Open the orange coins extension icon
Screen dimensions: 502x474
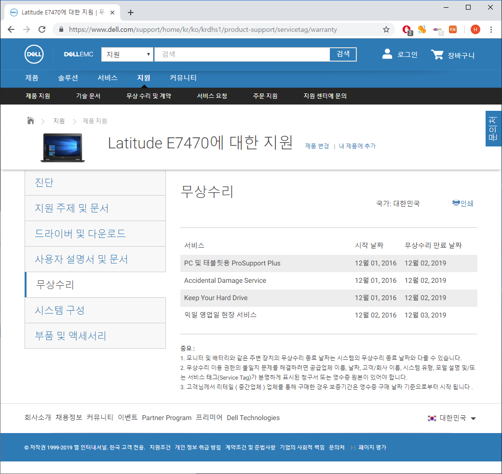pos(422,29)
